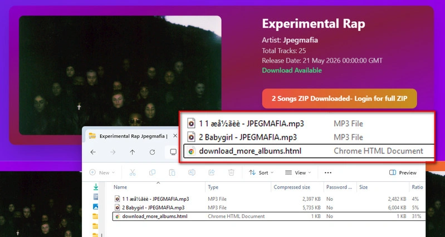445x237 pixels.
Task: Click MP3 icon in the 2,397 KB row
Action: click(117, 199)
